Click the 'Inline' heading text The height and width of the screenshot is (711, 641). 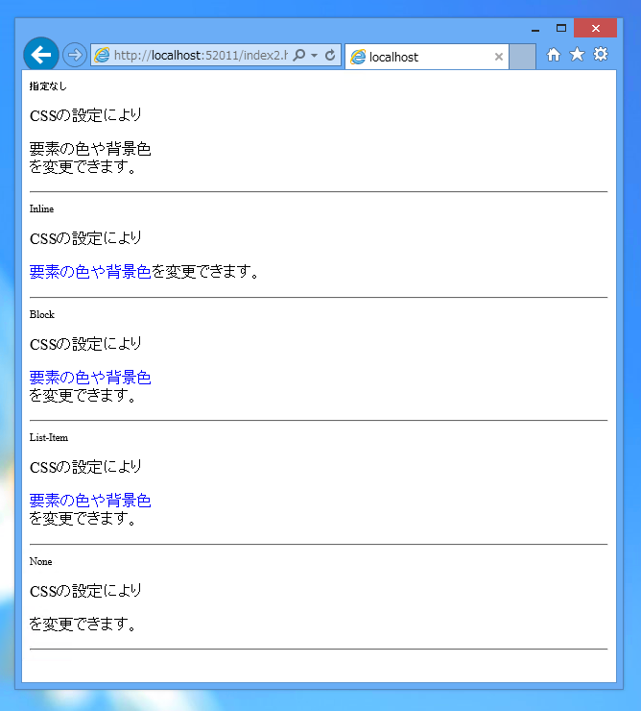pos(41,209)
